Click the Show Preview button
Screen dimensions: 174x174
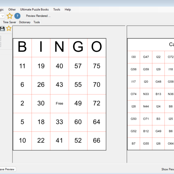[168, 169]
